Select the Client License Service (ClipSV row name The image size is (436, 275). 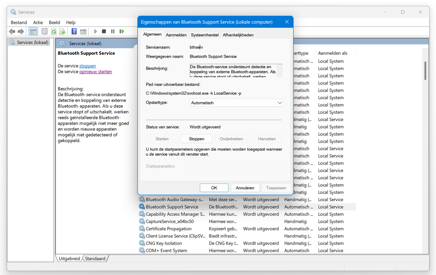pos(175,236)
